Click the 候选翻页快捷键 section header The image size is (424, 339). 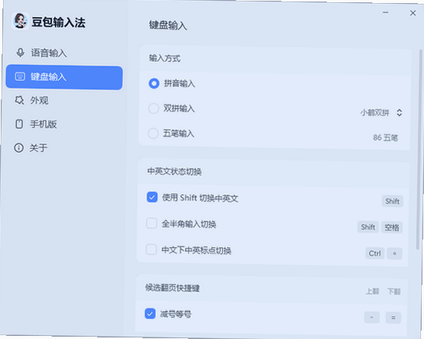click(x=172, y=288)
